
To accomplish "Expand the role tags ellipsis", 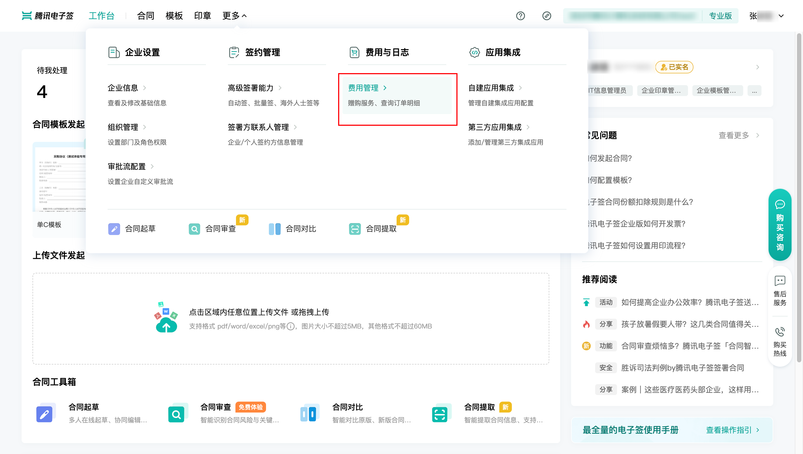I will (x=754, y=91).
